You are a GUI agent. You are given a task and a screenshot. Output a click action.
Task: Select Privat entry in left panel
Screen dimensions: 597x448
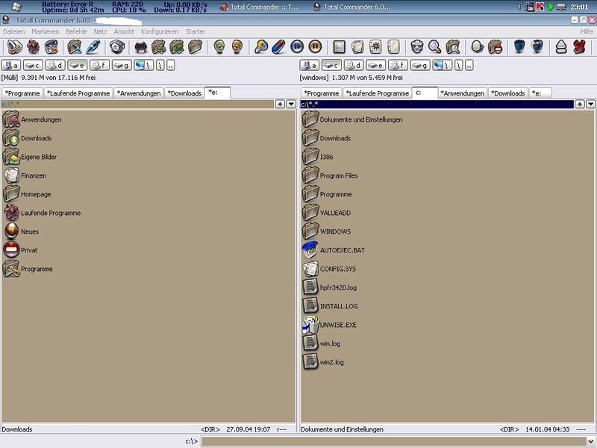tap(21, 250)
